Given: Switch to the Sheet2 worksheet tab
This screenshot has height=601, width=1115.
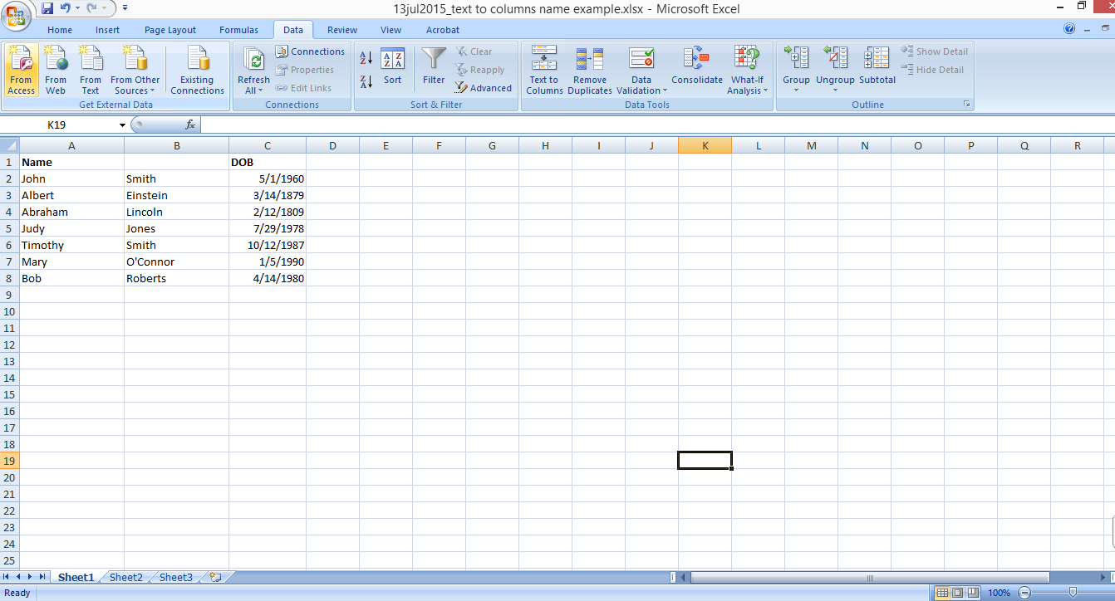Looking at the screenshot, I should (125, 576).
